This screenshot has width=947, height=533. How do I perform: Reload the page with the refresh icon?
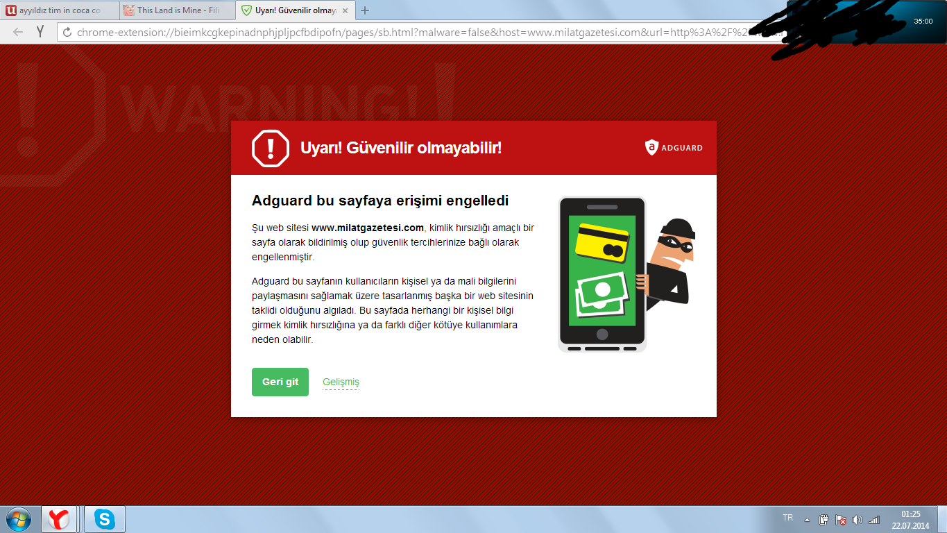67,32
